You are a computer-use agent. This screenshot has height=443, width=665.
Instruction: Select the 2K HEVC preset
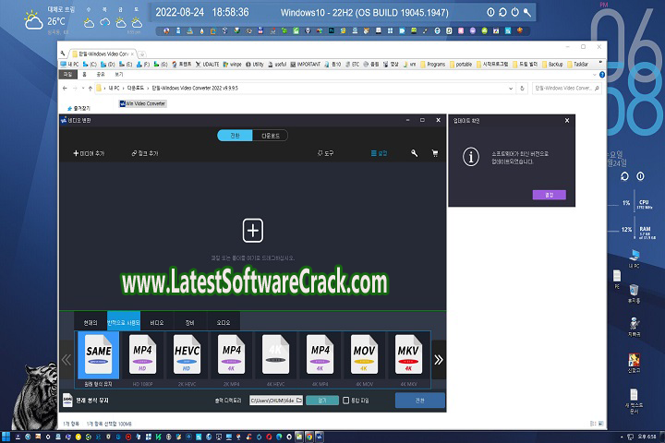click(x=187, y=355)
